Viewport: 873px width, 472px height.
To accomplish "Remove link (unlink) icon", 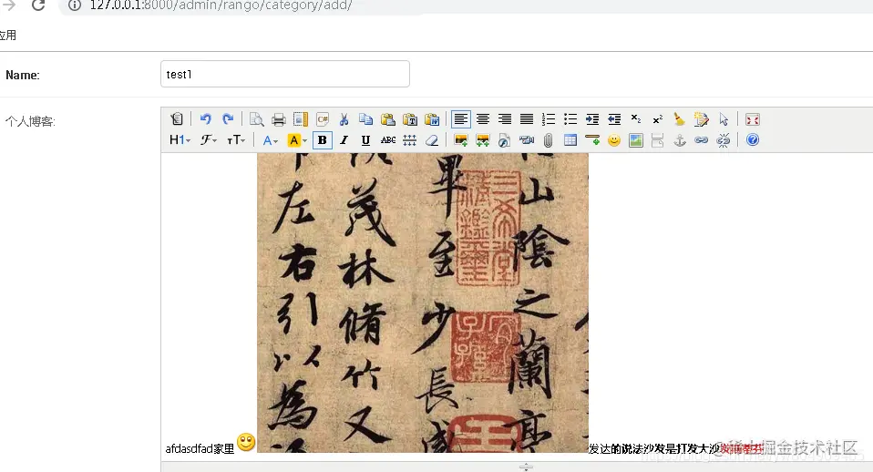I will [724, 140].
